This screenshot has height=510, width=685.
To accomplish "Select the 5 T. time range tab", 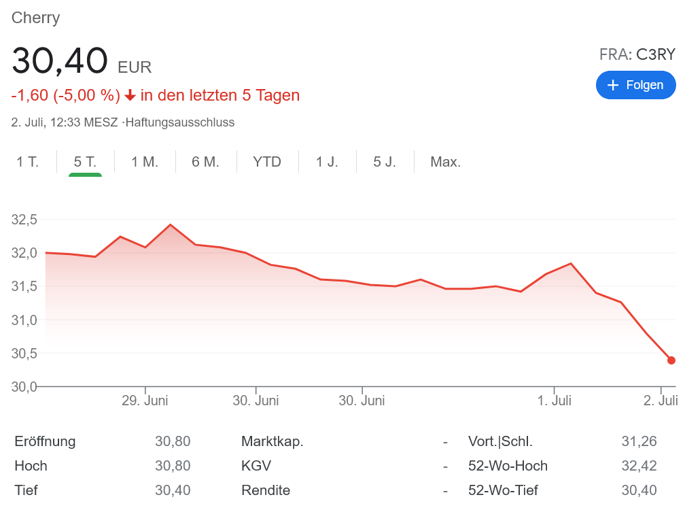I will [85, 163].
